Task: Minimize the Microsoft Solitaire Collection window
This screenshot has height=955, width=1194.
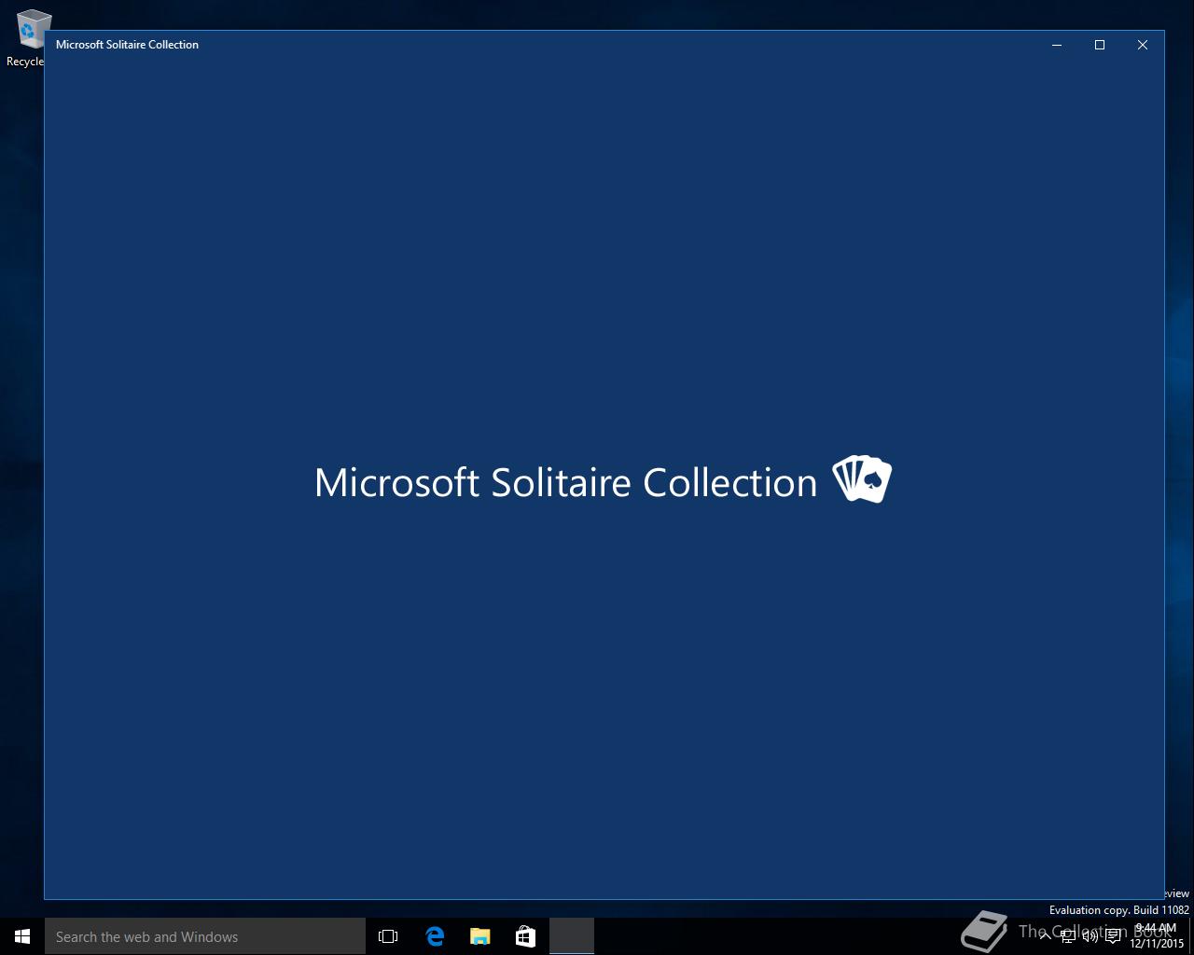Action: 1057,45
